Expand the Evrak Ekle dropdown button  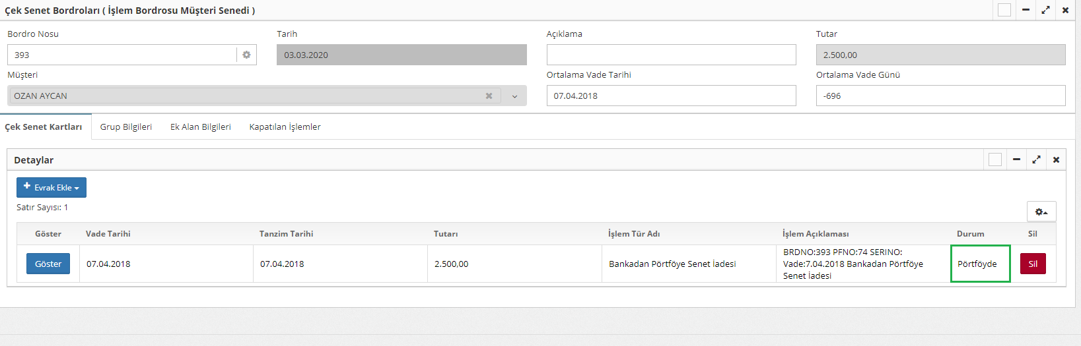click(x=52, y=187)
